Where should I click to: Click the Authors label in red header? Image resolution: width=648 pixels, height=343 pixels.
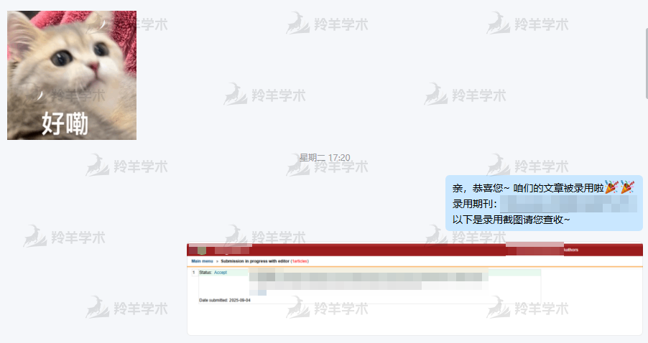(x=571, y=250)
